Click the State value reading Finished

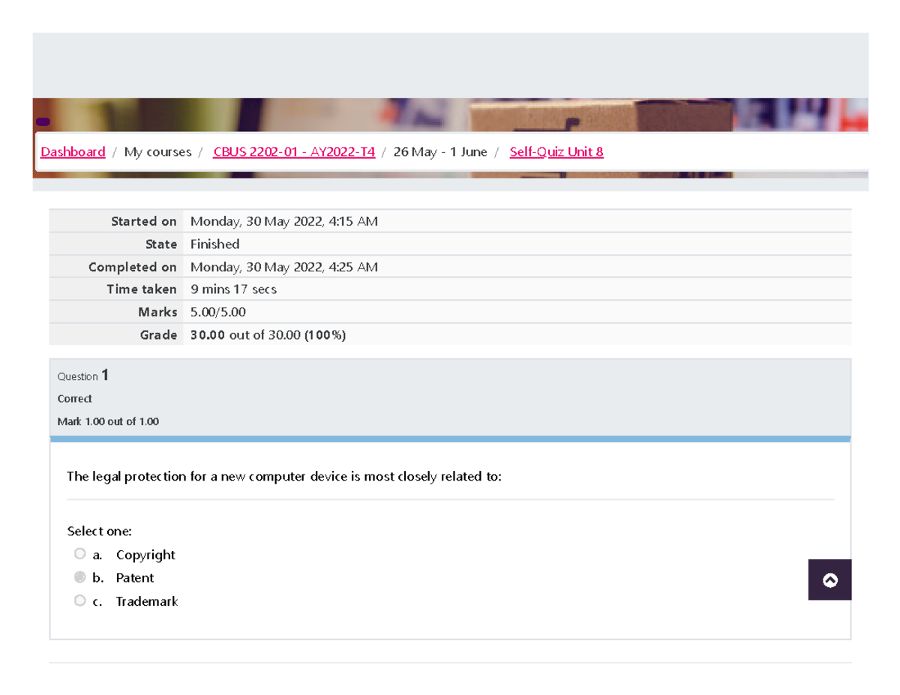(214, 244)
